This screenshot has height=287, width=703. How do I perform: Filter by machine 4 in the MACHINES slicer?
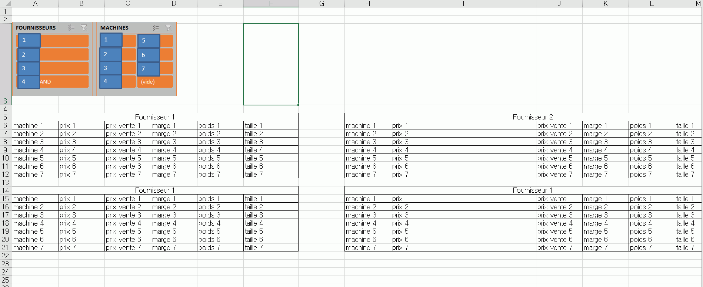(118, 81)
